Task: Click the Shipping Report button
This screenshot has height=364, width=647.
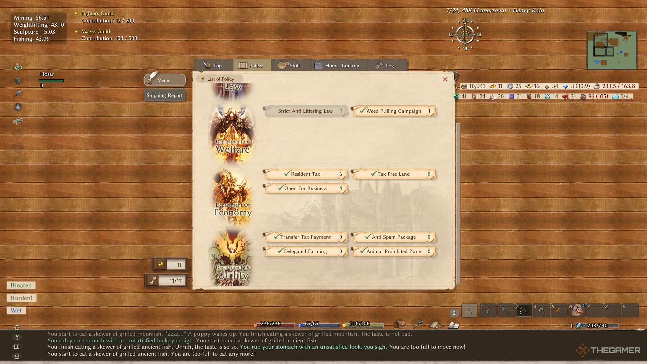Action: pos(164,95)
